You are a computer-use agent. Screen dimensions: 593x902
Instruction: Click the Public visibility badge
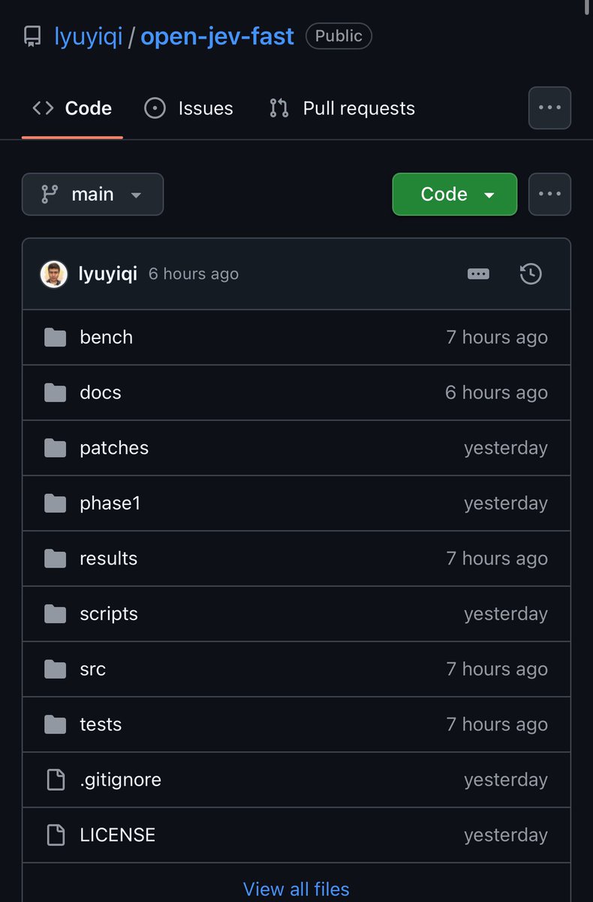(x=339, y=36)
